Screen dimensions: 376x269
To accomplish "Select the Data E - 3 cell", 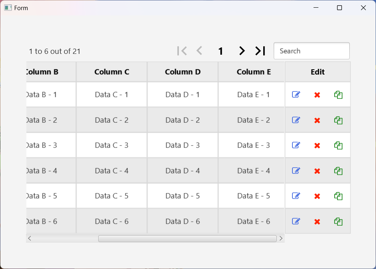I will pos(254,145).
